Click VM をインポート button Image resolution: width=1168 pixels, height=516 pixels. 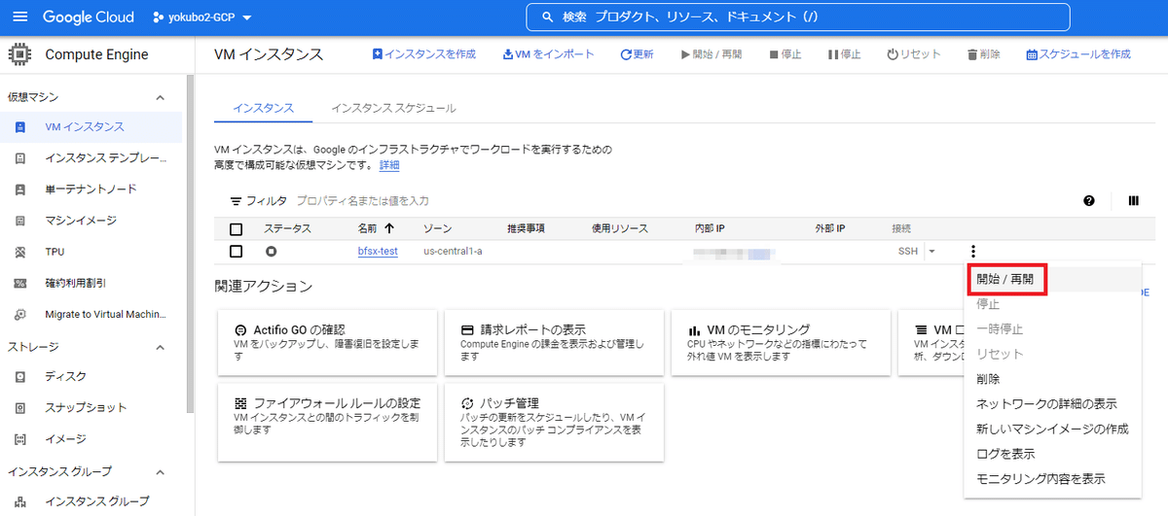[x=548, y=54]
